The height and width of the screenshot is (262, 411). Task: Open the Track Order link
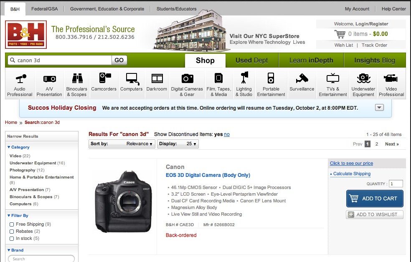pyautogui.click(x=374, y=45)
